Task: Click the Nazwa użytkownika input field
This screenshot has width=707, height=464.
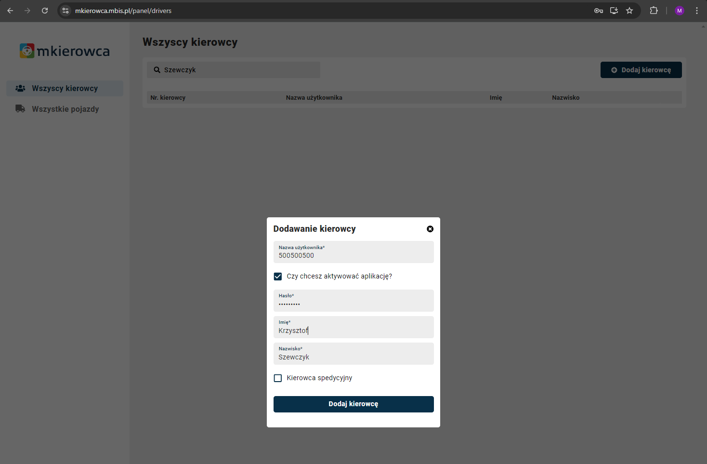Action: (x=353, y=252)
